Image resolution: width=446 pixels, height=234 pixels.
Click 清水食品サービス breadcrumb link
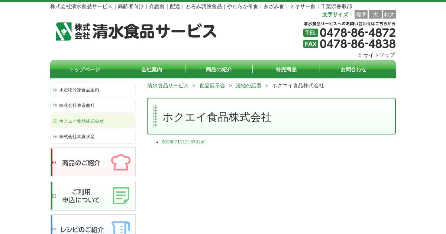pos(168,85)
